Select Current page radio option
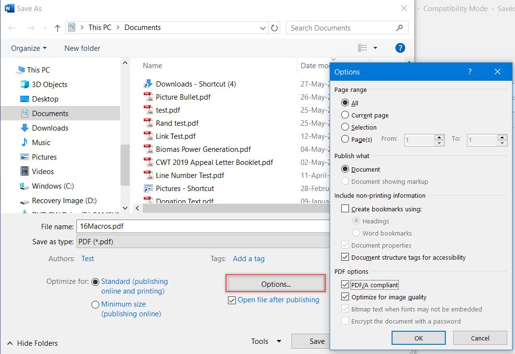 [345, 115]
